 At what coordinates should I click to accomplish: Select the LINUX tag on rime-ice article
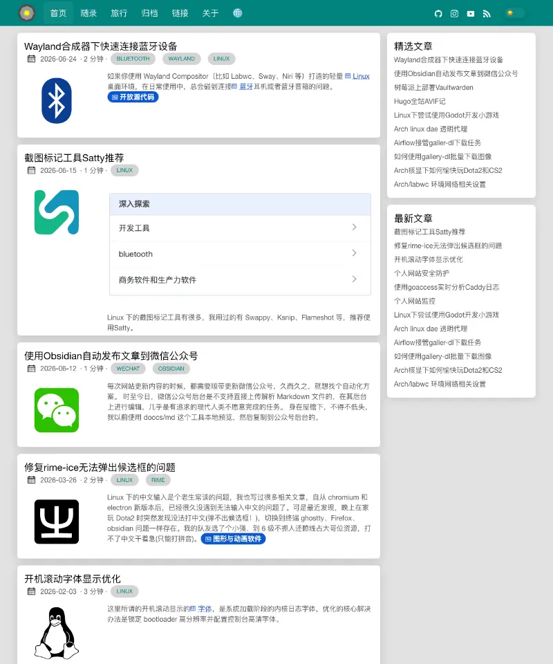coord(124,480)
